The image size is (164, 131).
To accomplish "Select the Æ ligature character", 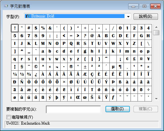I will pyautogui.click(x=85, y=74).
